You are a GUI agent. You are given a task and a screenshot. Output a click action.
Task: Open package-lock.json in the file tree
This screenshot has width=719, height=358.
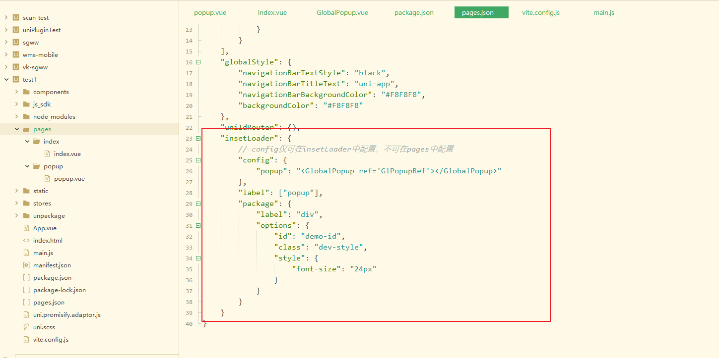tap(59, 290)
